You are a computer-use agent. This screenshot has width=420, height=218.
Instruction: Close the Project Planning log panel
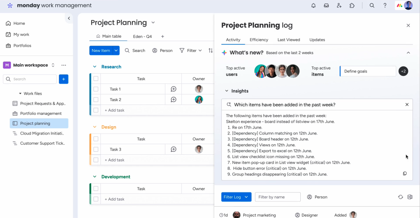408,26
